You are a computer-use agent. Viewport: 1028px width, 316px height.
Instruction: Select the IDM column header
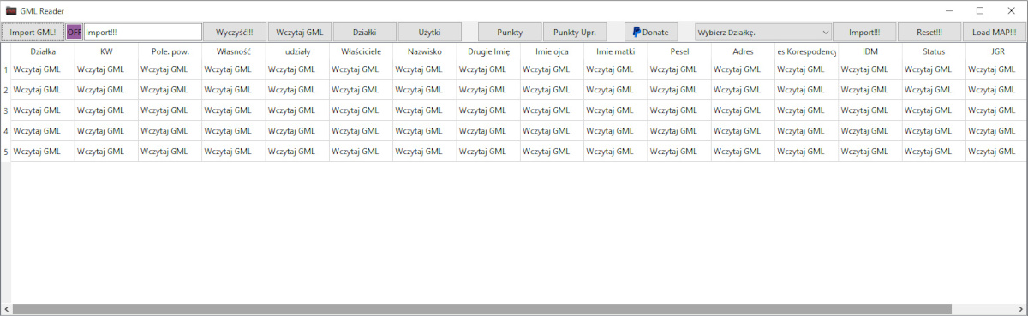[870, 51]
